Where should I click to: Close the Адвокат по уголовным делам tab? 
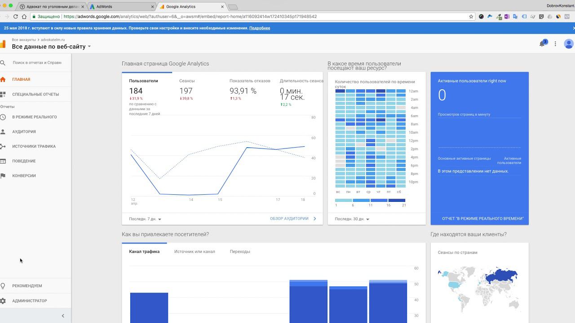83,7
